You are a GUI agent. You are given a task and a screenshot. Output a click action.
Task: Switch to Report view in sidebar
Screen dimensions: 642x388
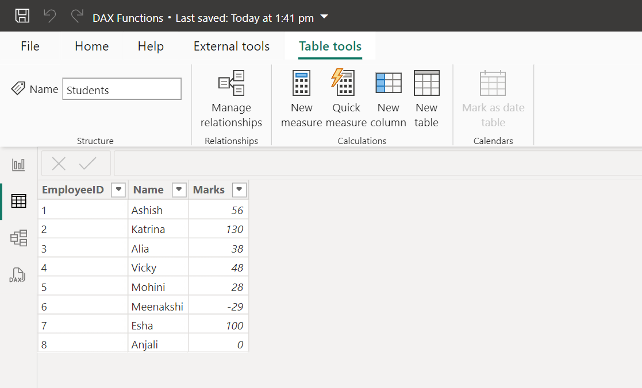click(18, 165)
